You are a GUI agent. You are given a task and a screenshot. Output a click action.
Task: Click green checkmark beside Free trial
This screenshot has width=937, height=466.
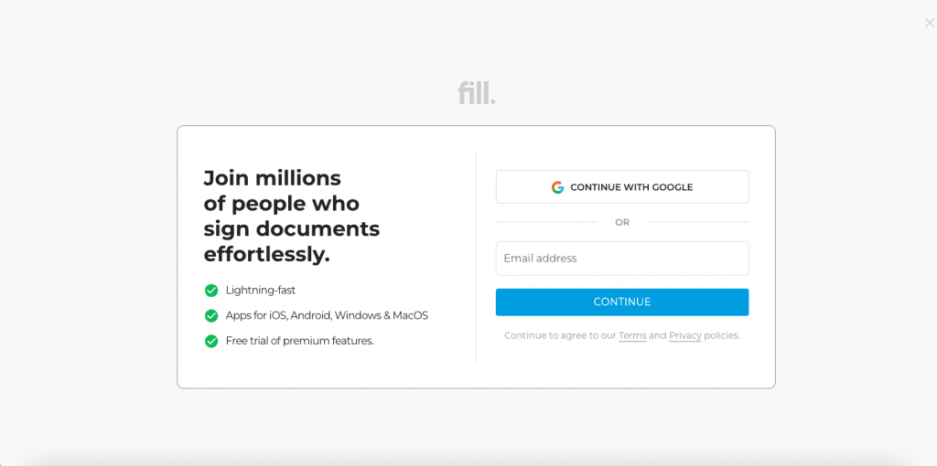pos(211,342)
